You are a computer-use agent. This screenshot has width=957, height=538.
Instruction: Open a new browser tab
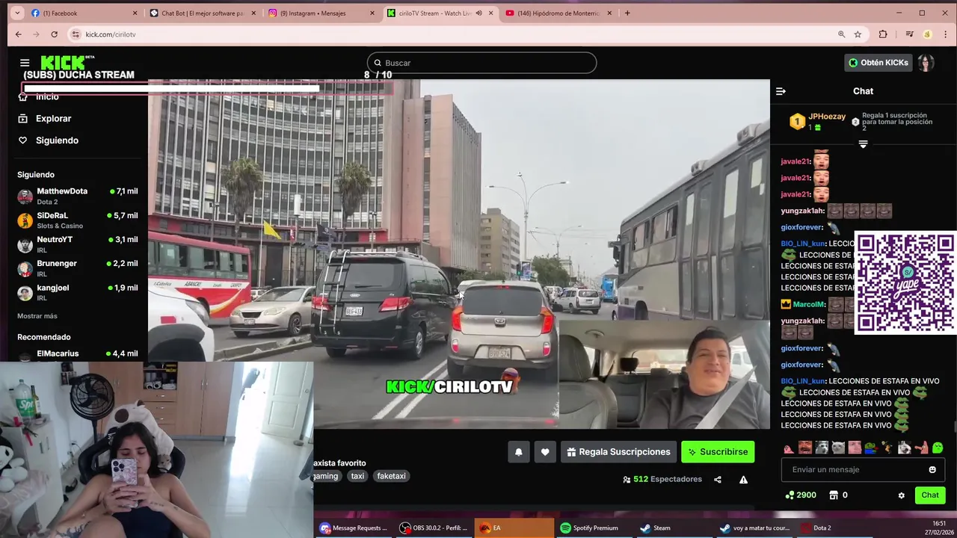tap(627, 13)
